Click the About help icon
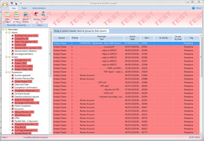This screenshot has height=141, width=204. (193, 8)
